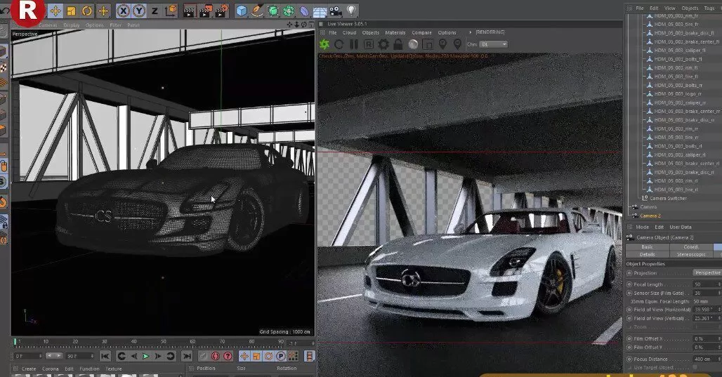Viewport: 722px width, 377px height.
Task: Select the Rotate tool in top toolbar
Action: click(87, 11)
